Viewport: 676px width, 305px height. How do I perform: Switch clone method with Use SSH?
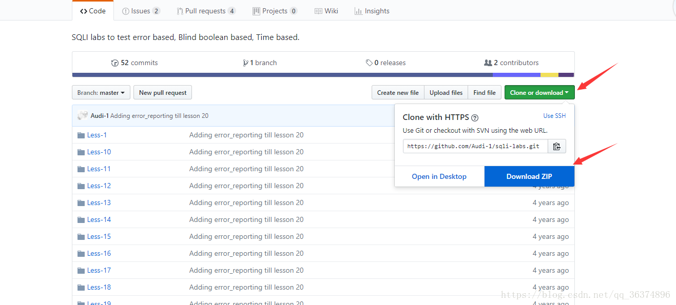point(554,116)
